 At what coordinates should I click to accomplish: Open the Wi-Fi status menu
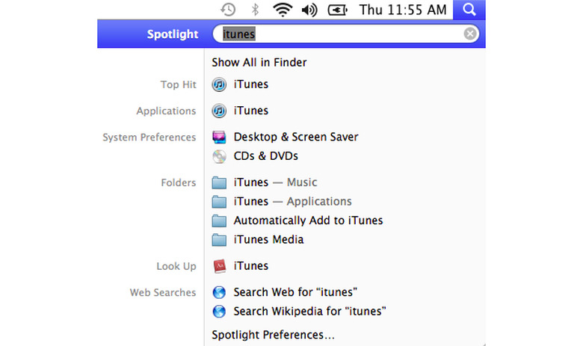pyautogui.click(x=283, y=10)
